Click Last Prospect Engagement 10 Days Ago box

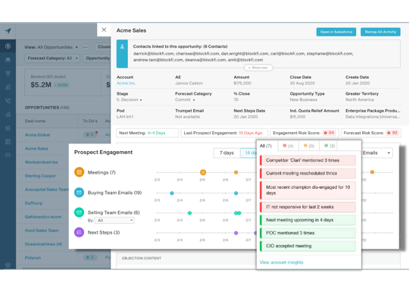pyautogui.click(x=224, y=133)
